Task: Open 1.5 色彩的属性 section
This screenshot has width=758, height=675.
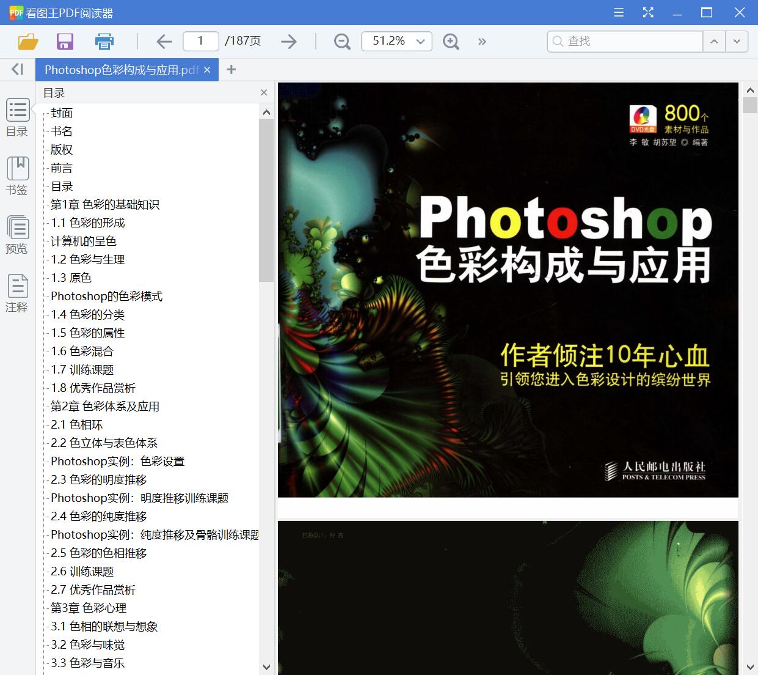Action: tap(88, 333)
